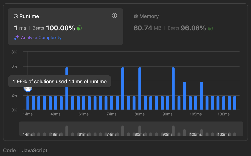Select the tall chart bar above 80ms
Viewport: 251px width, 156px height.
(140, 89)
